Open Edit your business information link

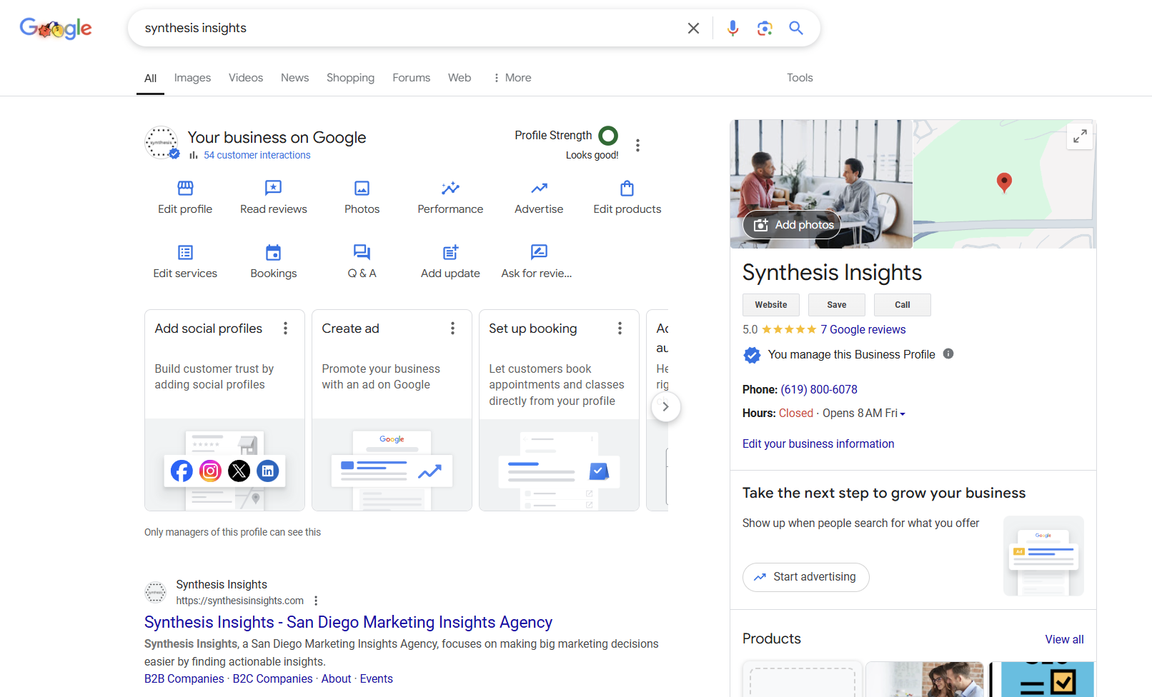click(x=818, y=443)
